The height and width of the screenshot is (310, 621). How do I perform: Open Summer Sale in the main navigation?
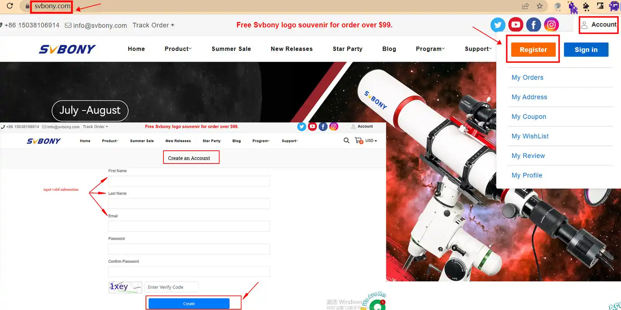pos(231,49)
